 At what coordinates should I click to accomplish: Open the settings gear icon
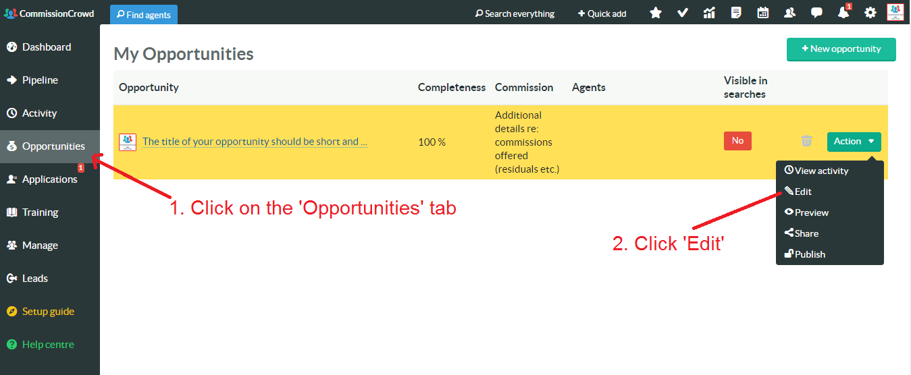point(870,13)
